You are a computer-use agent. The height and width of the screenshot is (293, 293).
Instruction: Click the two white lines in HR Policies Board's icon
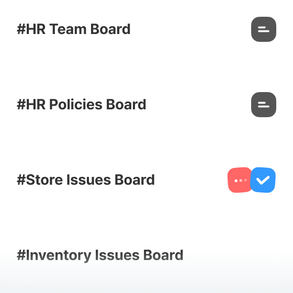coord(264,105)
